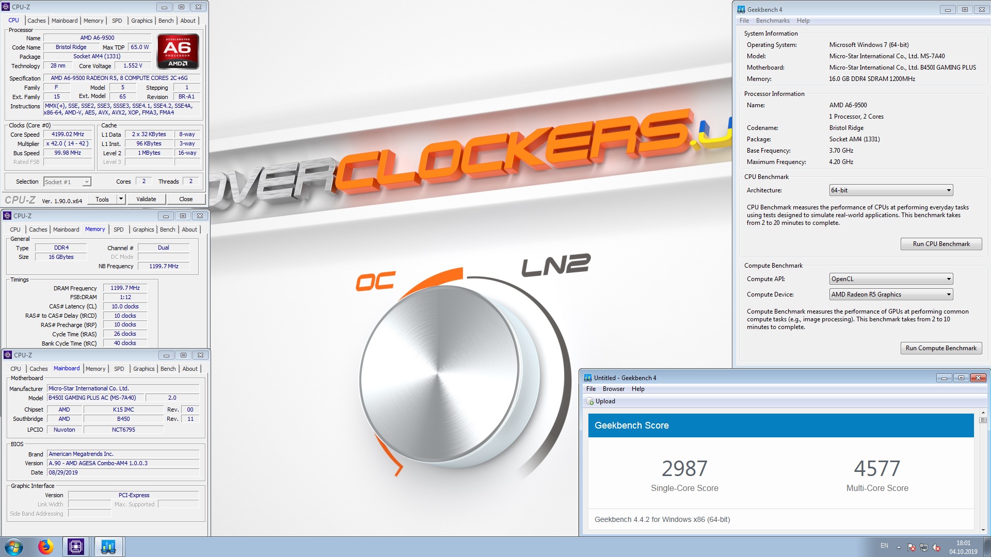Viewport: 991px width, 557px height.
Task: Show hidden tray icons arrow
Action: (899, 547)
